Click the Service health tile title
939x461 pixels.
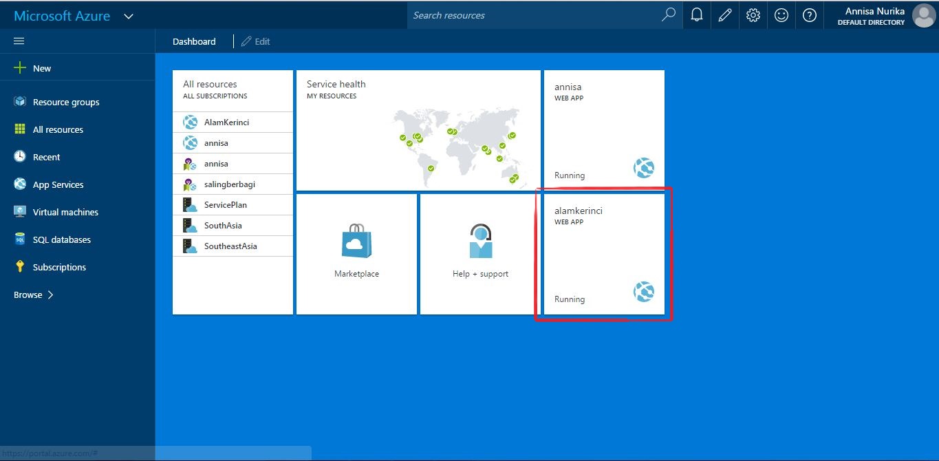click(x=336, y=84)
